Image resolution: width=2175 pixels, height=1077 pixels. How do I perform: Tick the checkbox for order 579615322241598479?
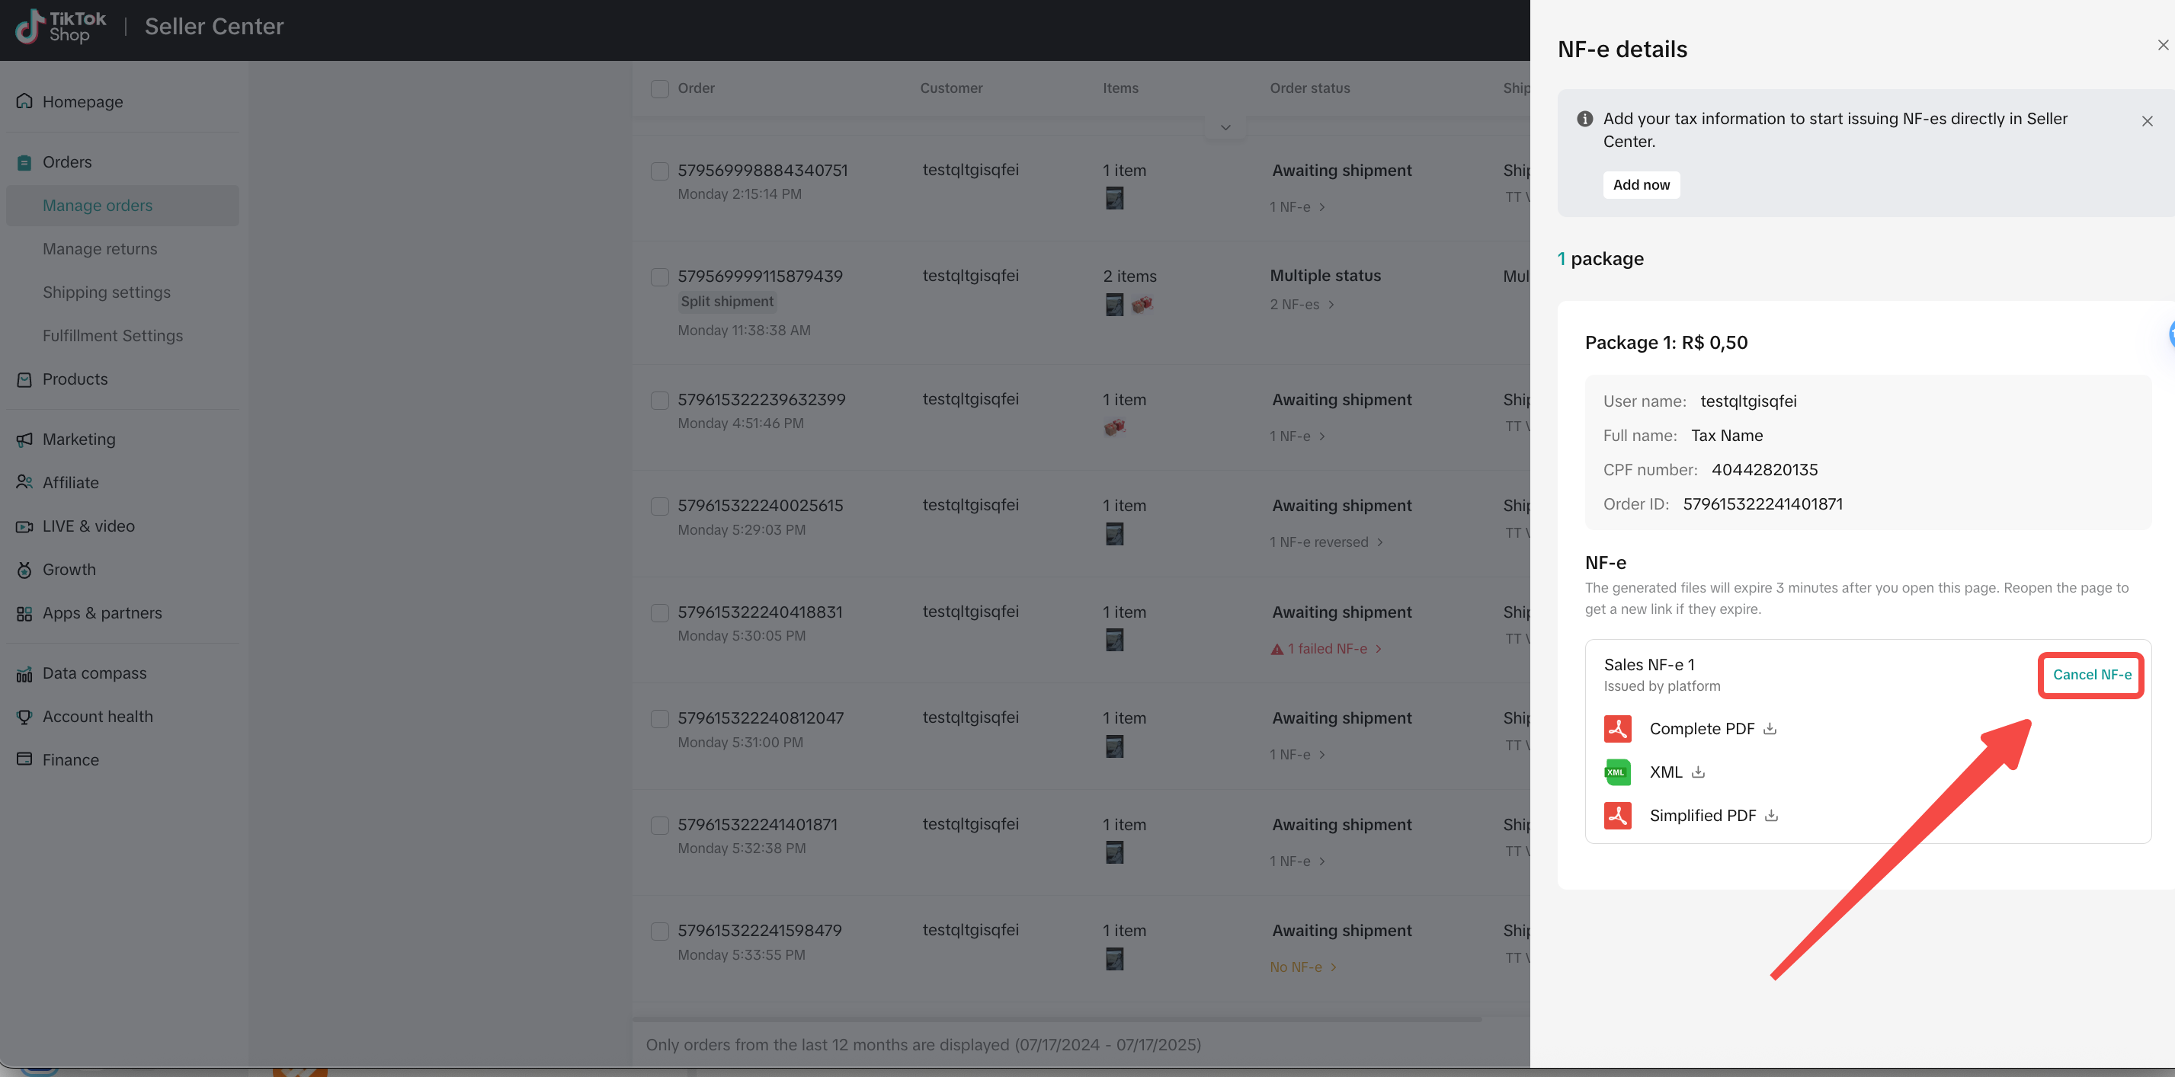tap(659, 931)
